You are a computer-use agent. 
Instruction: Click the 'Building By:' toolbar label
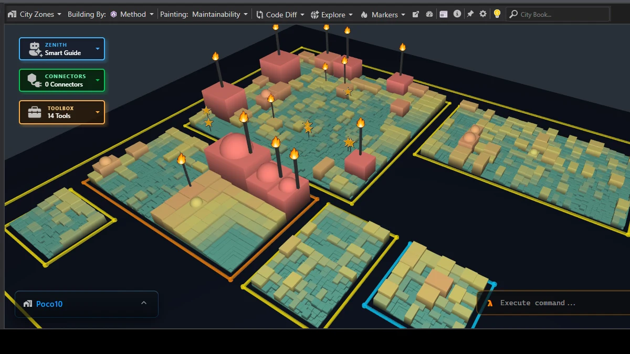pos(87,14)
